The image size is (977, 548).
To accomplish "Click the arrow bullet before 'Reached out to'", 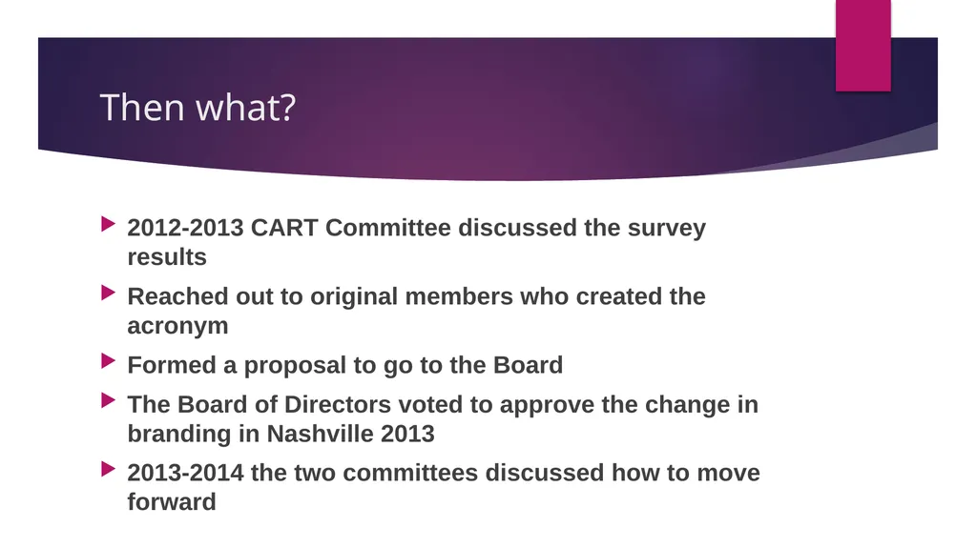I will pos(109,292).
